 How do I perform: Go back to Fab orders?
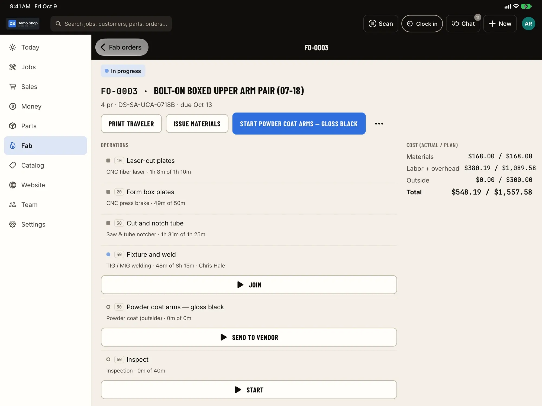coord(122,47)
